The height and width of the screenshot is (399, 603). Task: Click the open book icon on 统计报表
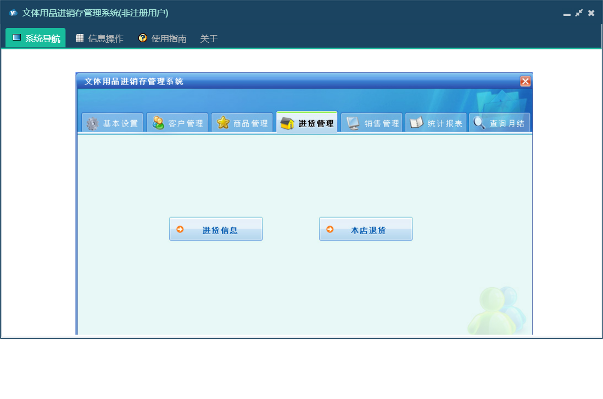pyautogui.click(x=416, y=123)
